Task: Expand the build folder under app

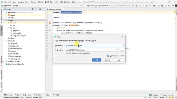Action: tap(9, 23)
